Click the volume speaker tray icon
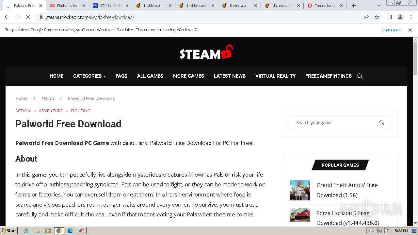 (x=371, y=231)
